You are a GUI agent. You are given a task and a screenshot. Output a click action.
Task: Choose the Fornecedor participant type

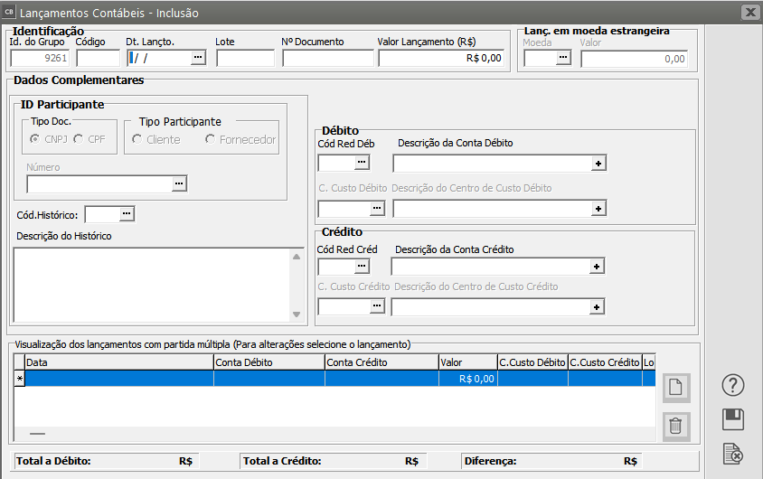(x=211, y=139)
